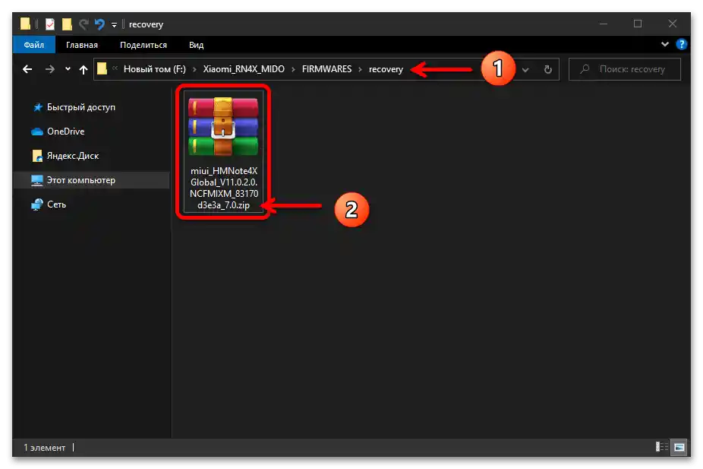Click the Properties quick access toolbar icon

[50, 24]
